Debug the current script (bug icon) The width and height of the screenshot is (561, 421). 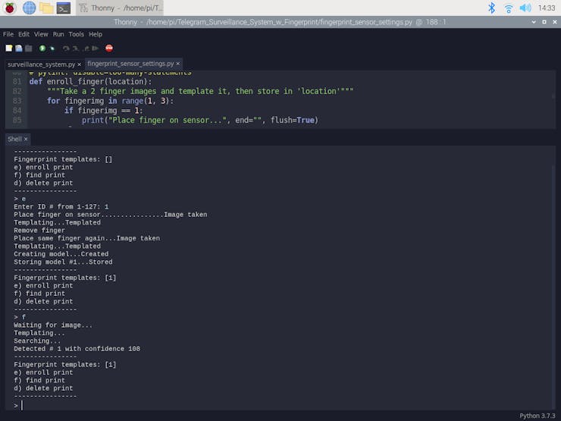point(52,48)
